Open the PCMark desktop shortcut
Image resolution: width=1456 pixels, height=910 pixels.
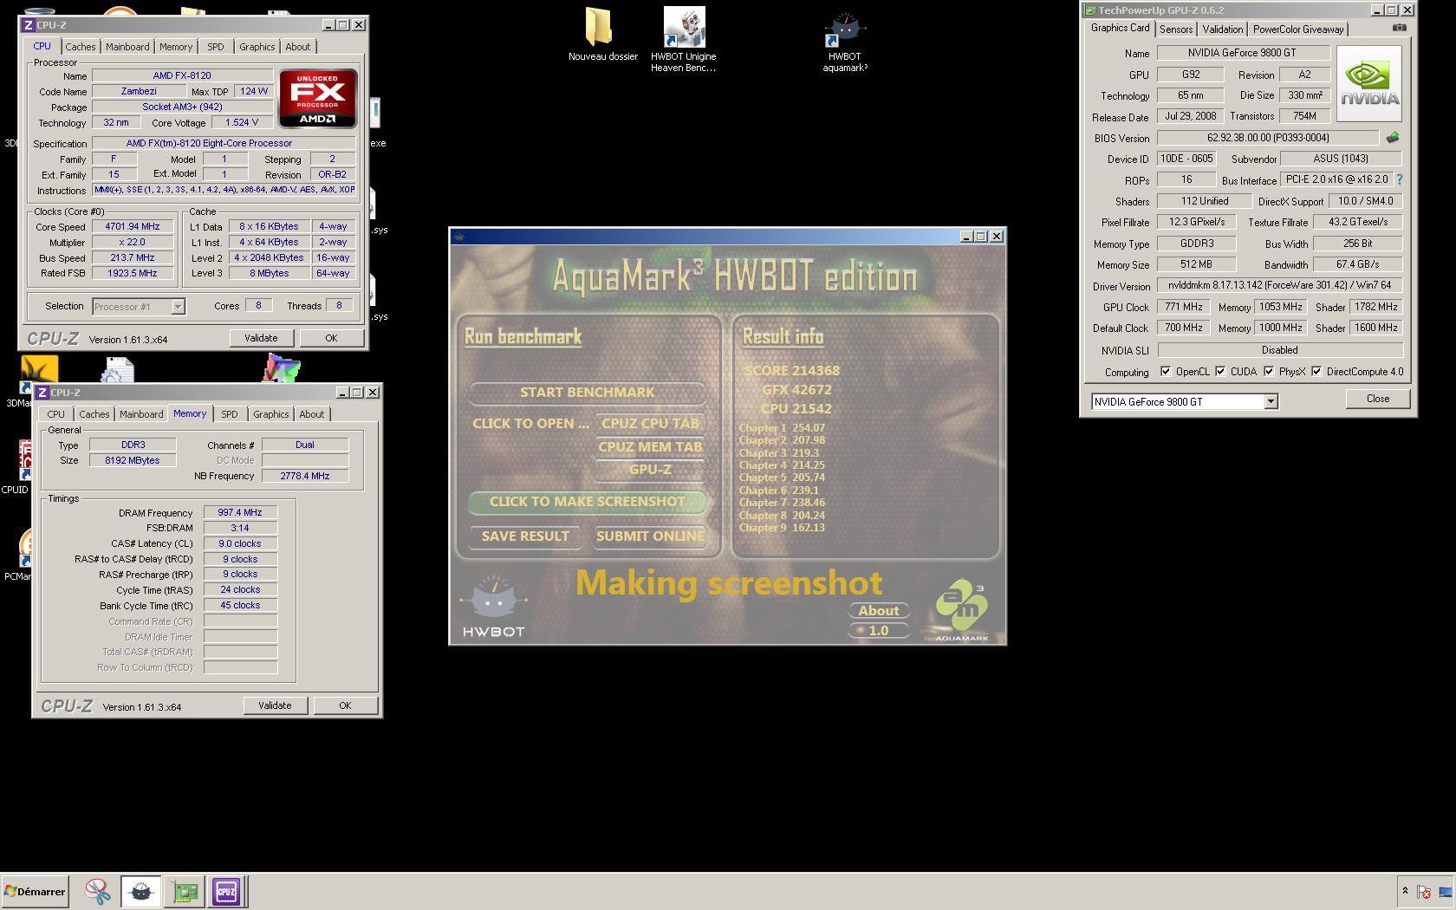tap(25, 549)
